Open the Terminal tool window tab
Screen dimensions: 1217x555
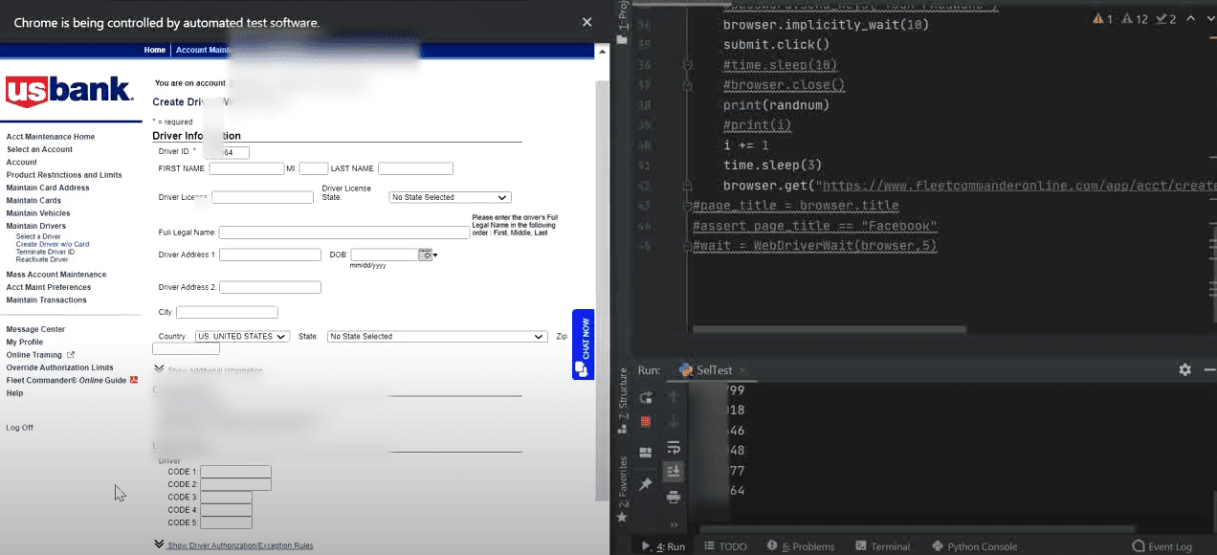point(881,546)
